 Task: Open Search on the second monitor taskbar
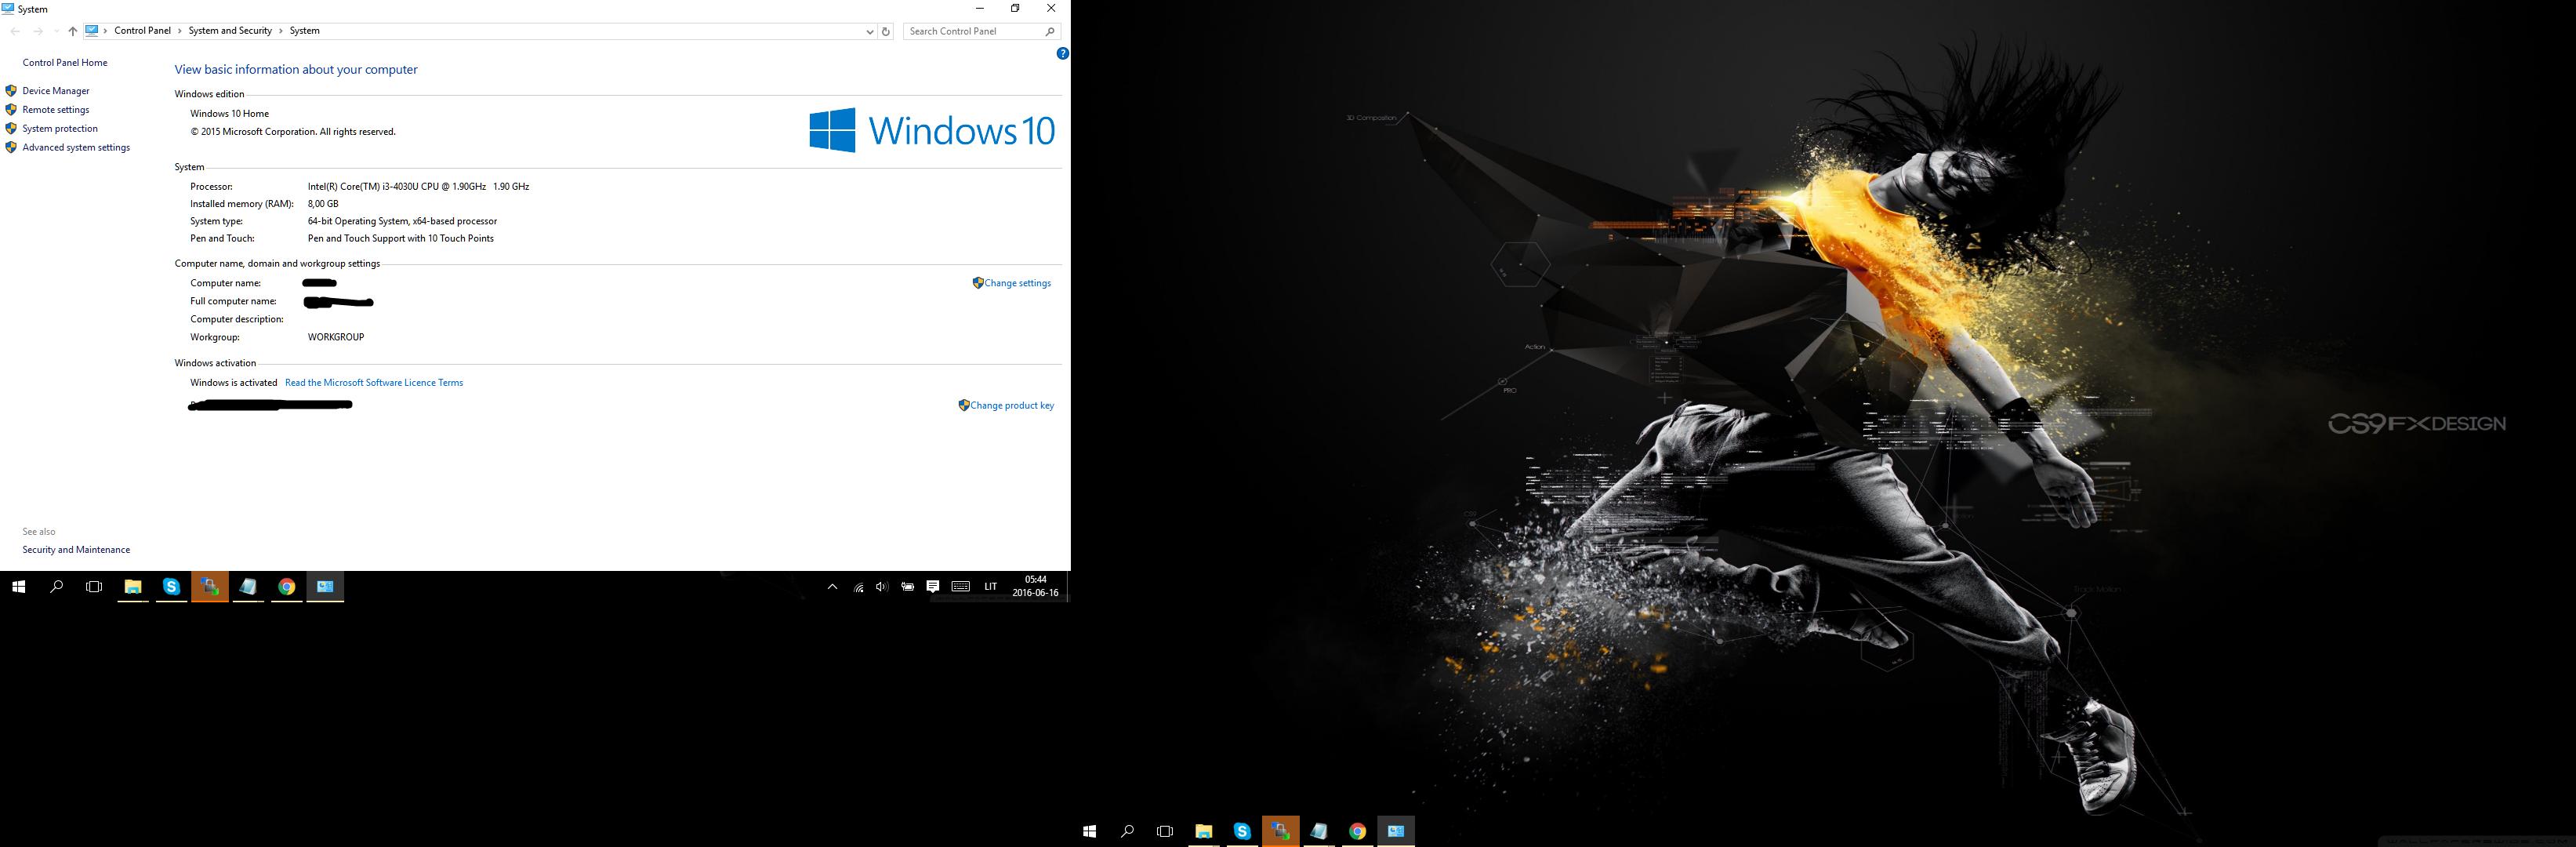pos(1127,831)
